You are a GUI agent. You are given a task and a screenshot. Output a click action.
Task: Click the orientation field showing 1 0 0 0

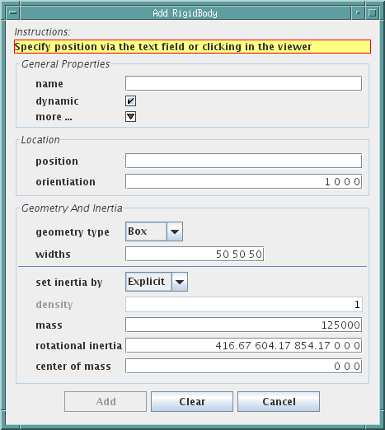click(x=243, y=181)
